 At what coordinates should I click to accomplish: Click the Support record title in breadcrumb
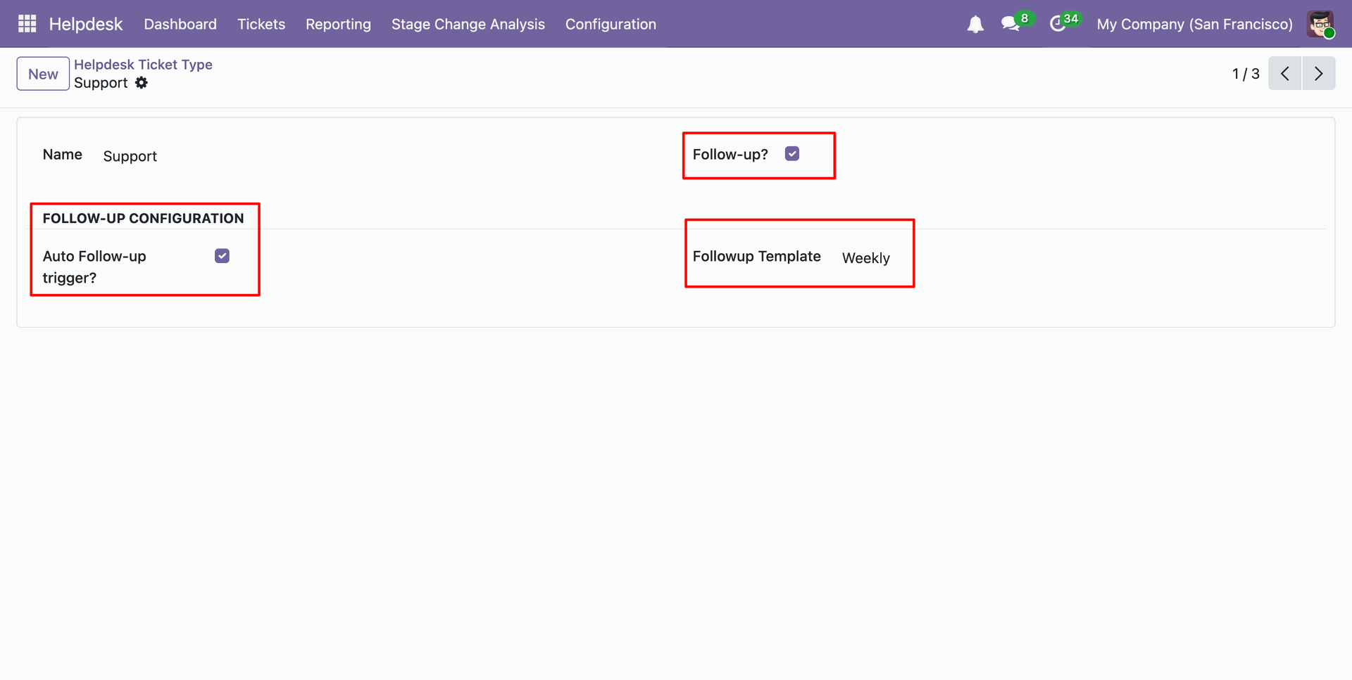101,83
